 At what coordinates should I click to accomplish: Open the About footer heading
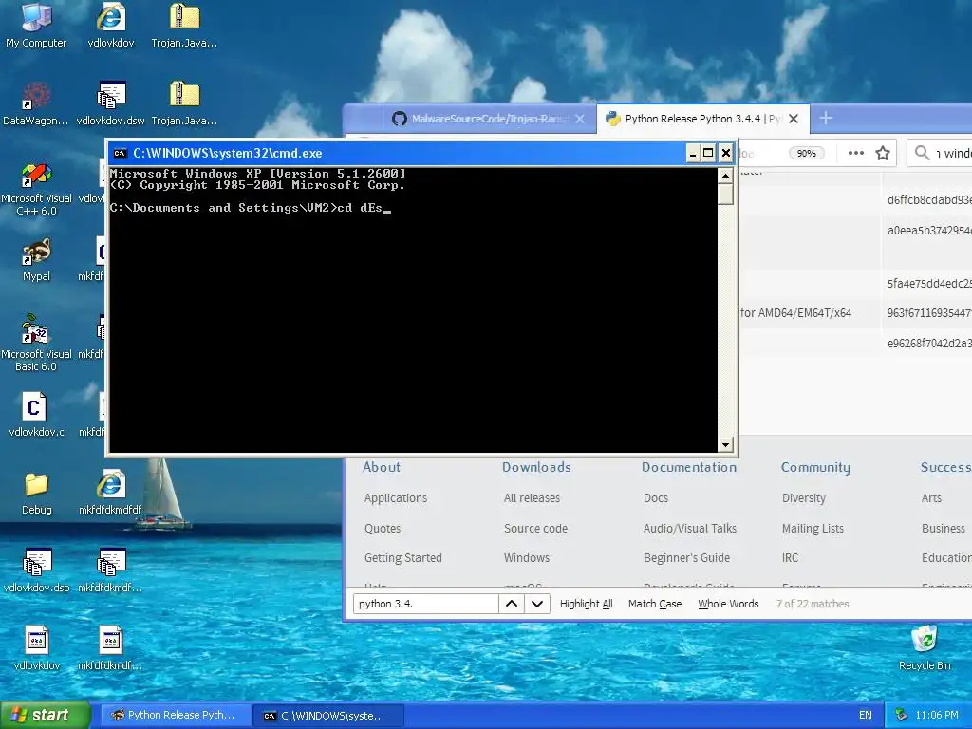click(x=382, y=467)
